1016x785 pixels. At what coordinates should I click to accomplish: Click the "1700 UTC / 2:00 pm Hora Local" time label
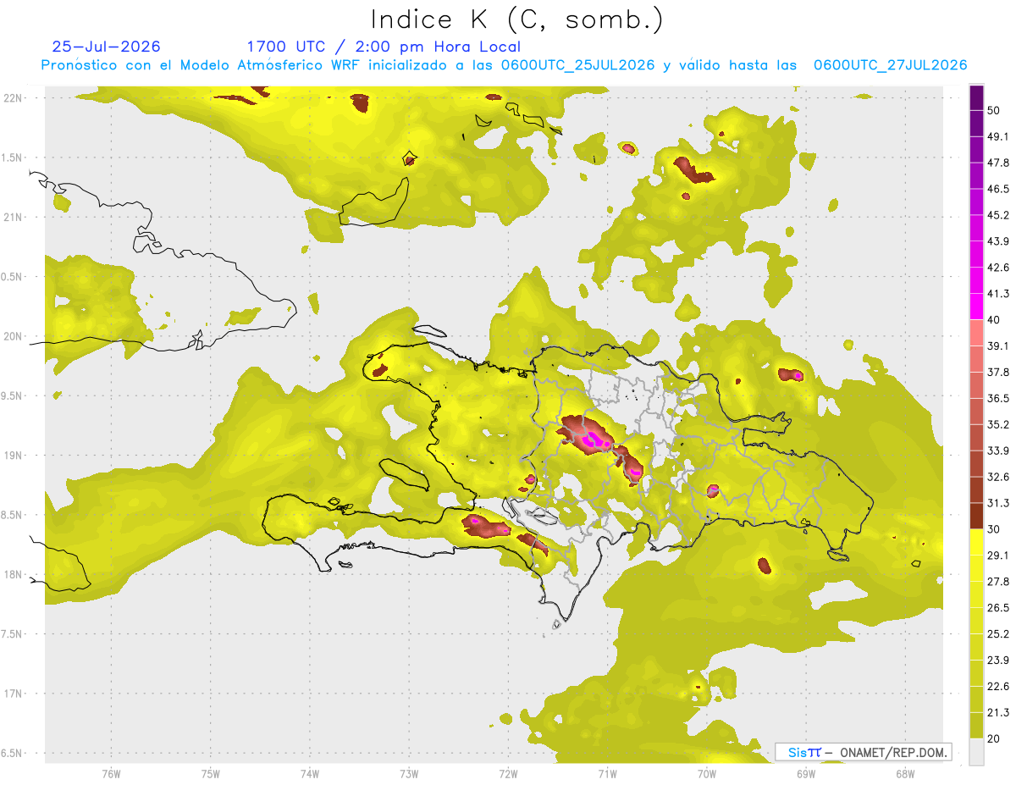click(384, 47)
